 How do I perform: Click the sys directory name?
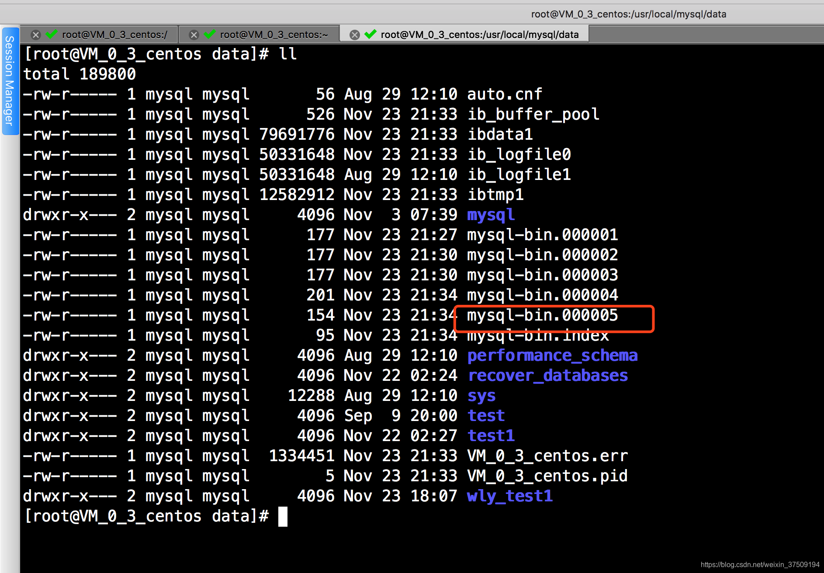click(x=481, y=396)
